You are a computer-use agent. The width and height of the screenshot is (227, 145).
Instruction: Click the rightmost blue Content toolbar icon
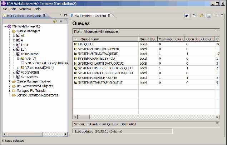click(x=209, y=16)
